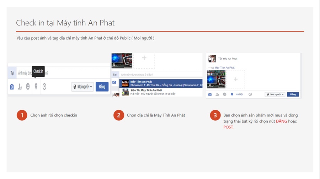This screenshot has width=320, height=179.
Task: Click small 'Đăng' button in third panel
Action: pos(293,94)
